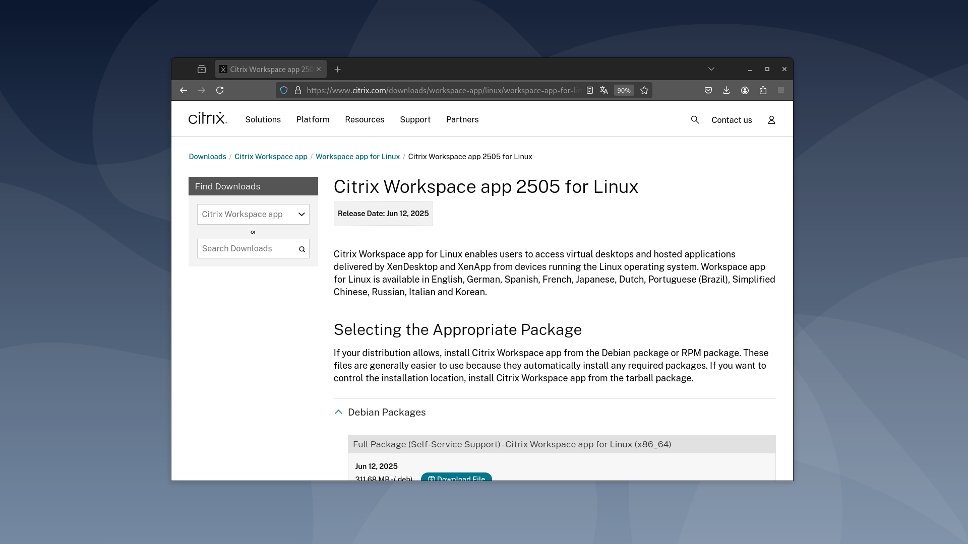Viewport: 968px width, 544px height.
Task: Open the Firefox recent browsing view icon
Action: 202,69
